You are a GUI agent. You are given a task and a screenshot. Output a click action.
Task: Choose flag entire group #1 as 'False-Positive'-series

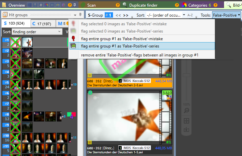point(142,46)
